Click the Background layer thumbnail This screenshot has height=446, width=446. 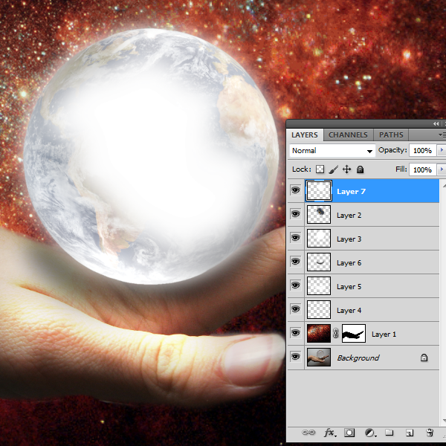point(319,358)
